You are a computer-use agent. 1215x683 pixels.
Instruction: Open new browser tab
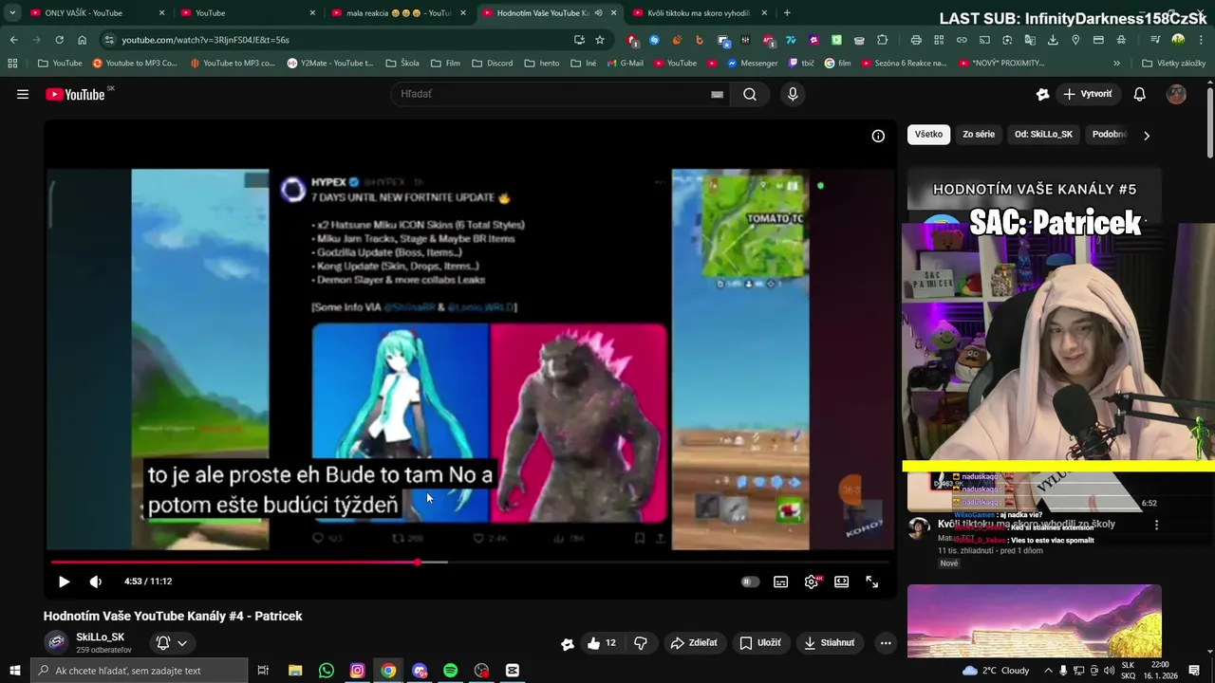pyautogui.click(x=787, y=13)
